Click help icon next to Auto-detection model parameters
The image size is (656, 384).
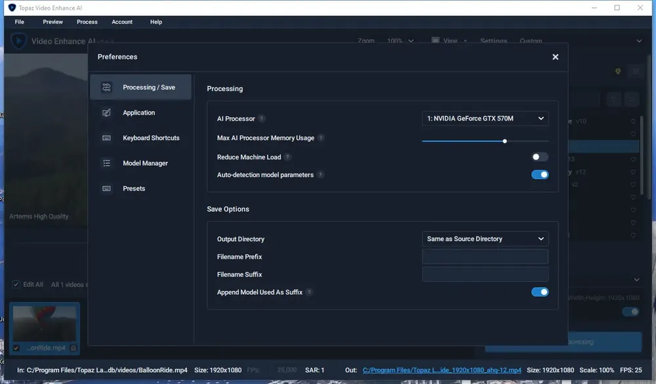(x=320, y=175)
